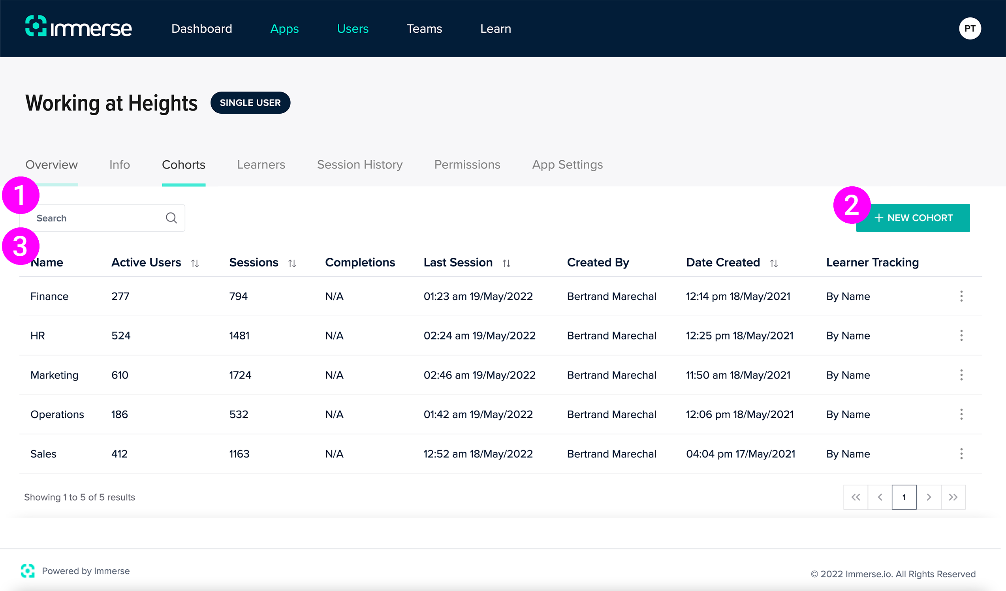Go to the next results page
1006x591 pixels.
(x=929, y=497)
